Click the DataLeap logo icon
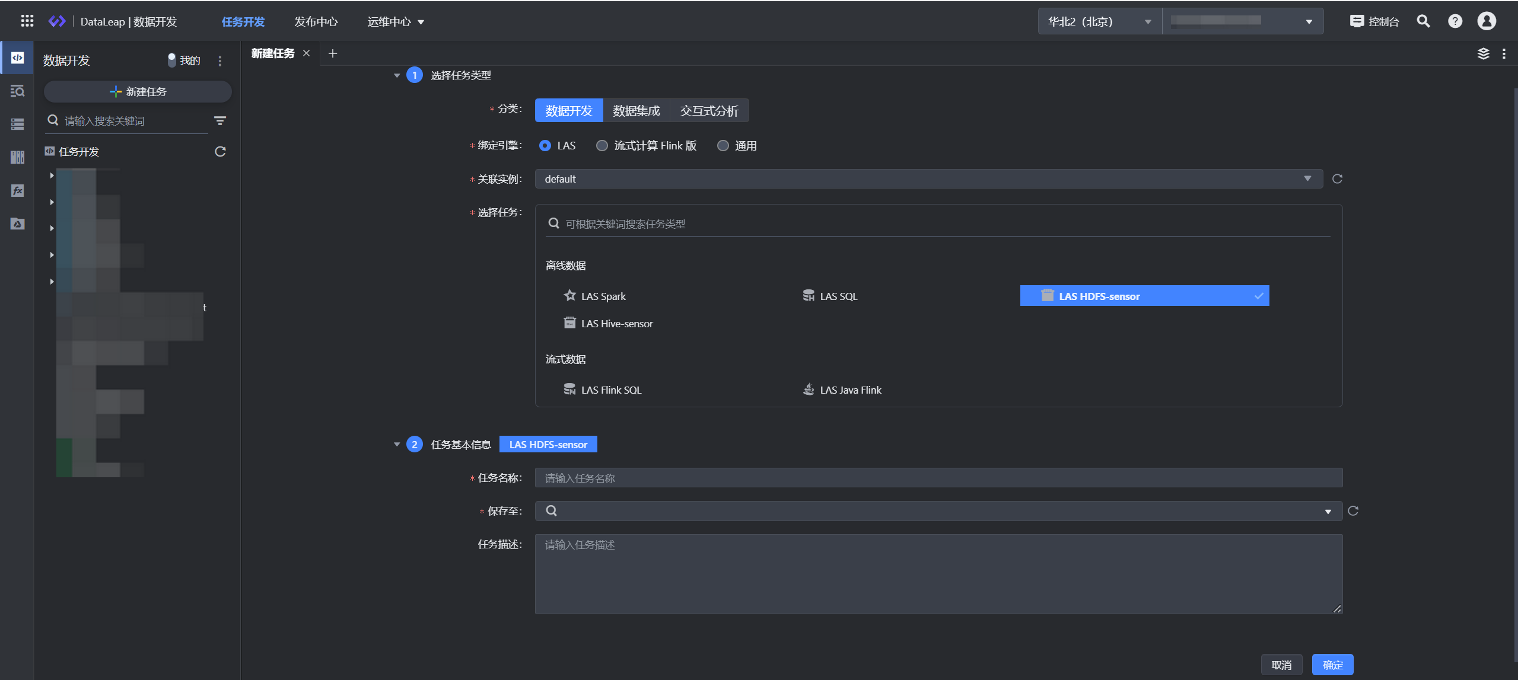1518x680 pixels. coord(57,21)
